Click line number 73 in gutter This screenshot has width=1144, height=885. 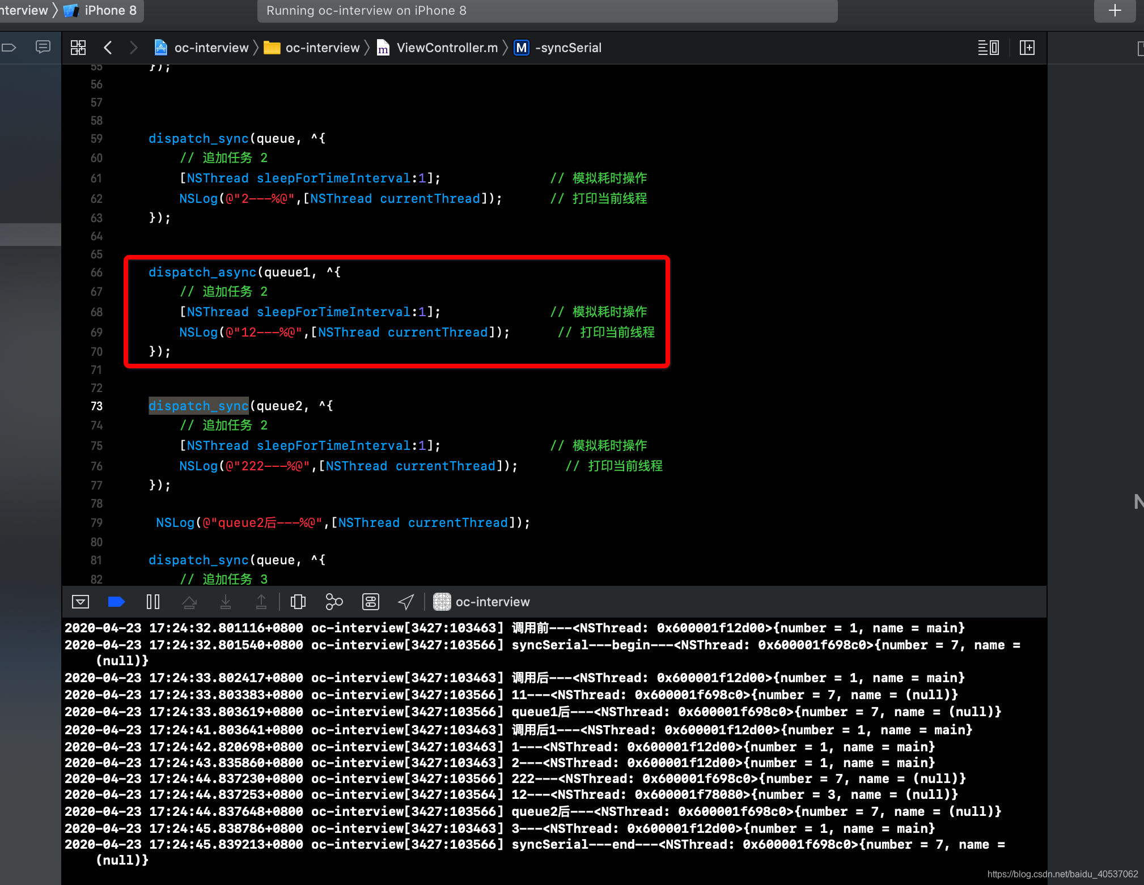97,406
